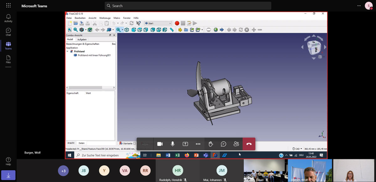Click the Teams search box
Viewport: 376px width, 182px height.
tap(188, 6)
